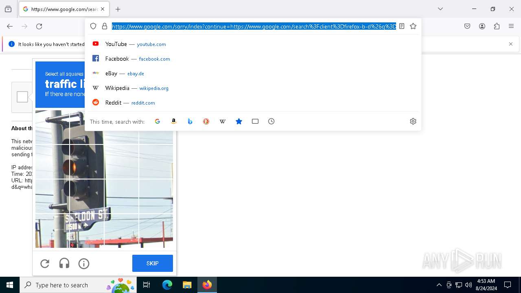The height and width of the screenshot is (293, 521).
Task: Click the Firefox taskbar icon
Action: coord(207,285)
